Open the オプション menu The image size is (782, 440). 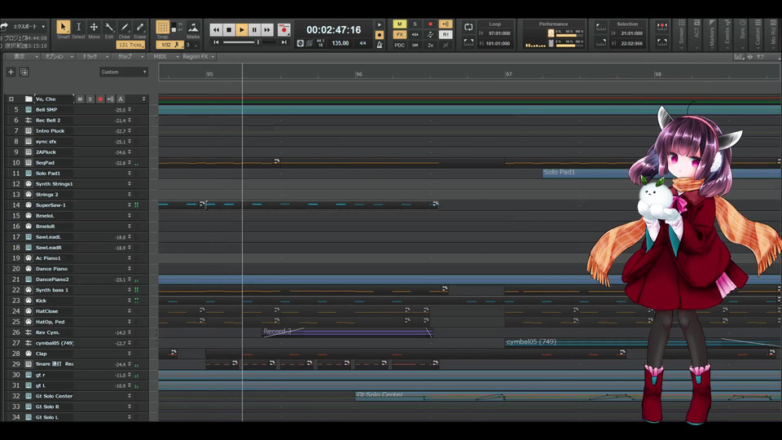pos(58,56)
